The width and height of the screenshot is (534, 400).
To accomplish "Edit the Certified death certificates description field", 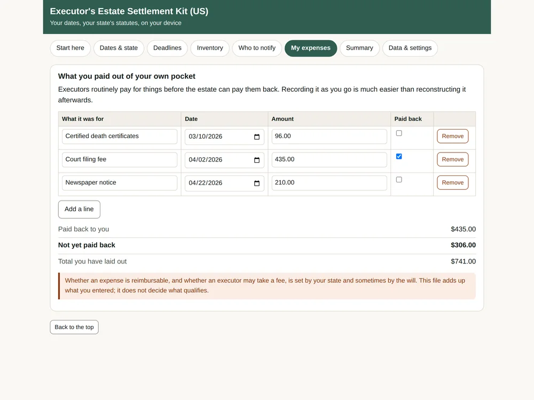I will pyautogui.click(x=120, y=136).
